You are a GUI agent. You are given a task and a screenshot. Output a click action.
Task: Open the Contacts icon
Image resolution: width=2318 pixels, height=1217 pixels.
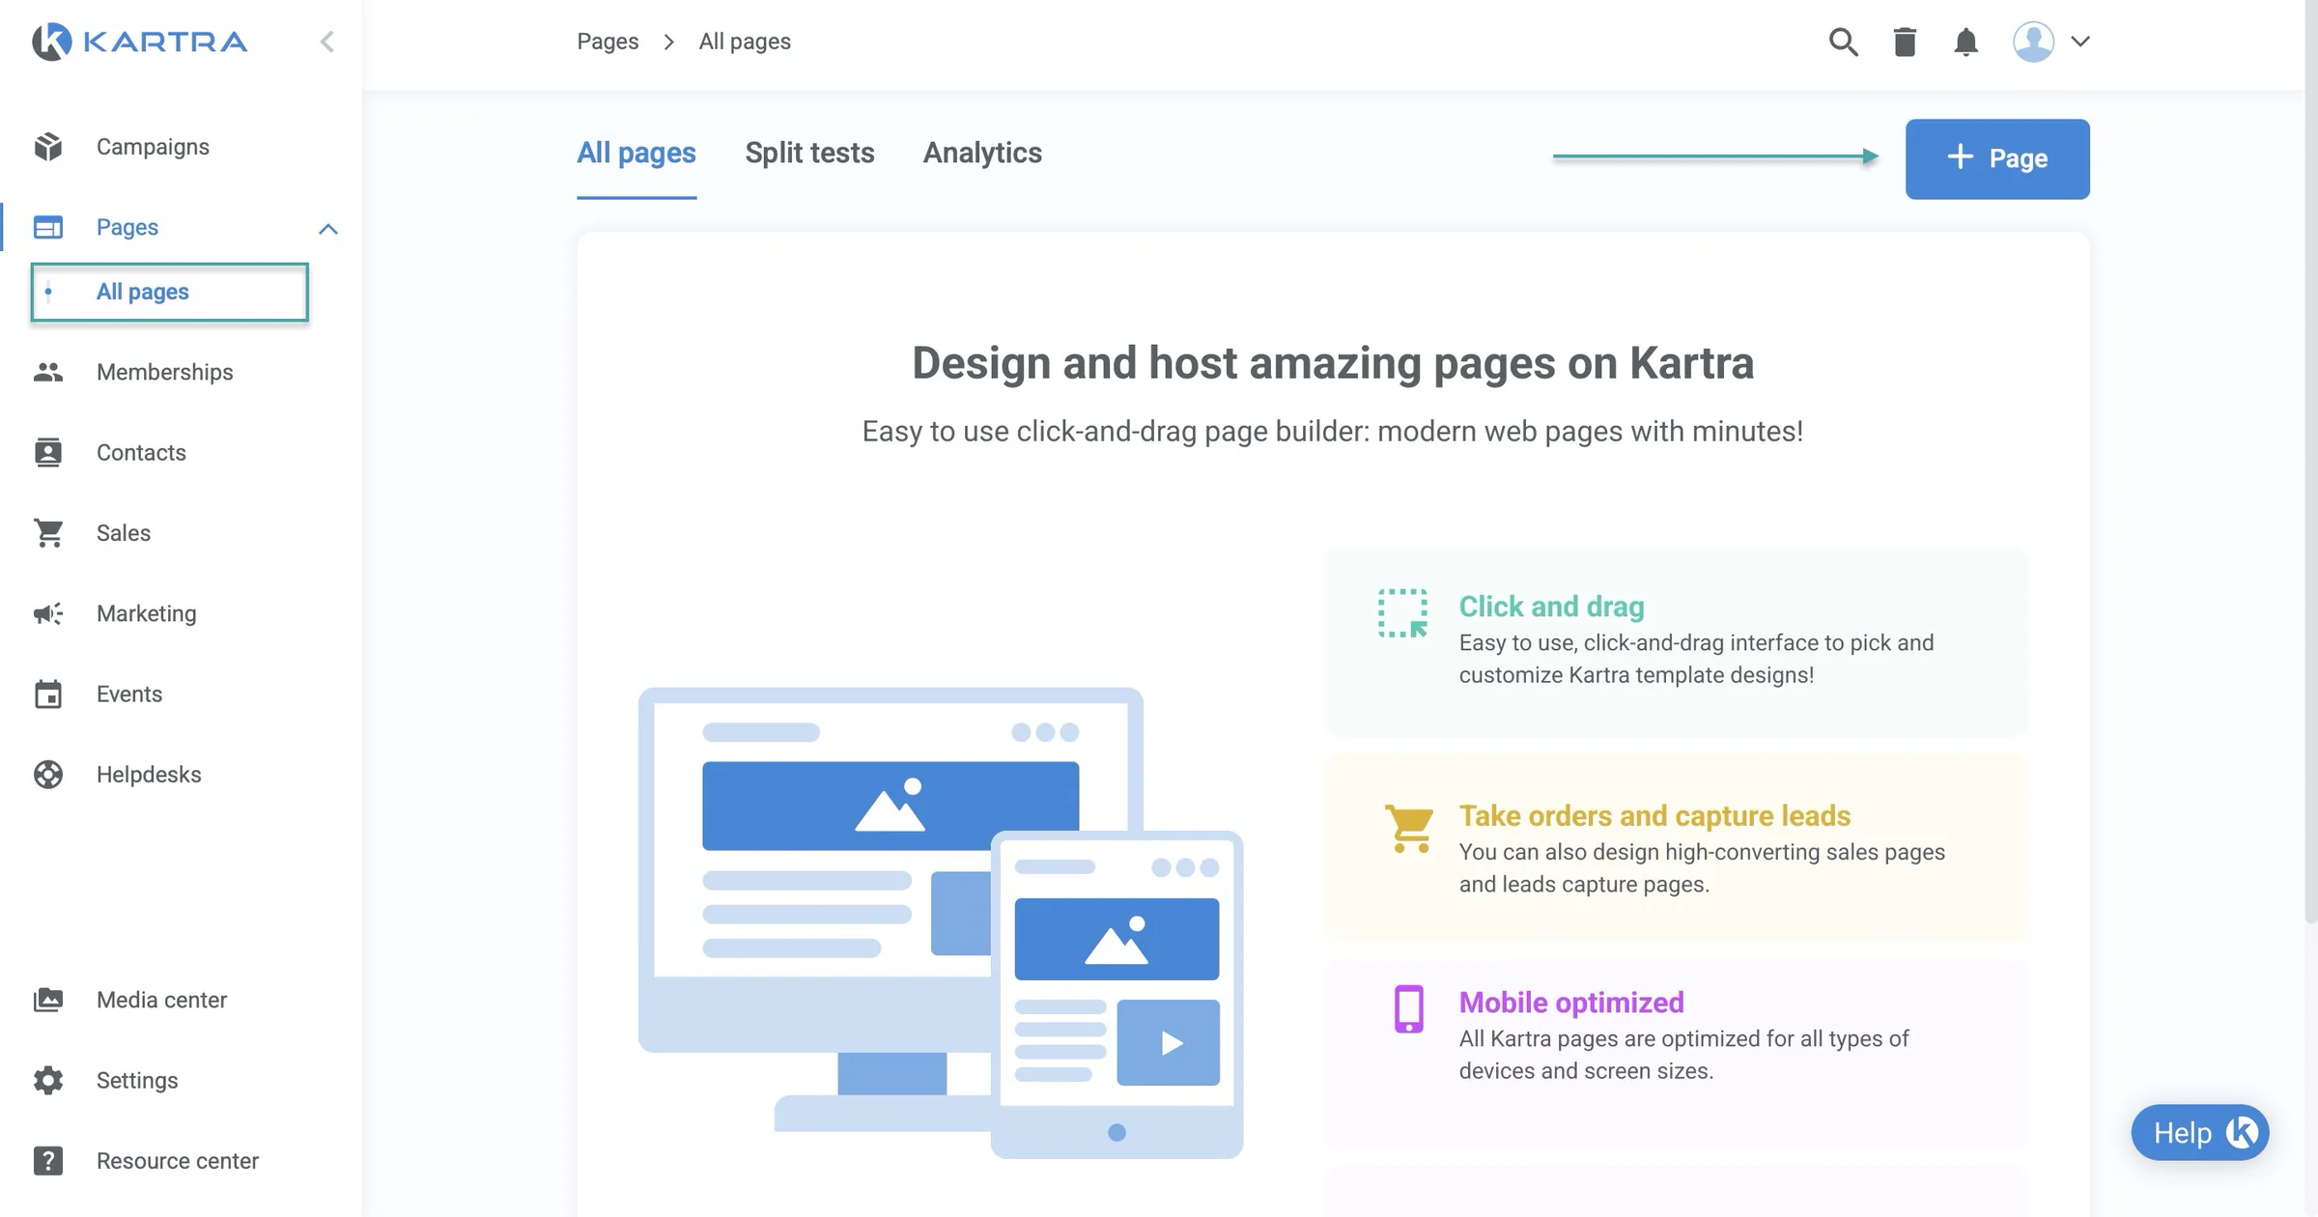(x=48, y=452)
